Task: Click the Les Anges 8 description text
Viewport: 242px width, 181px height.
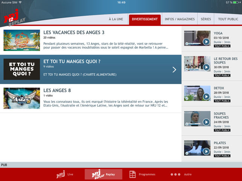Action: (x=106, y=104)
